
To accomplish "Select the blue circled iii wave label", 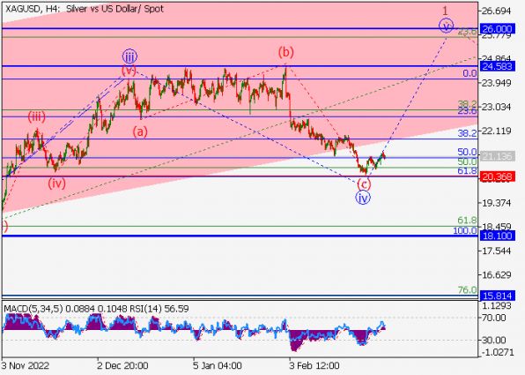I will click(x=129, y=56).
